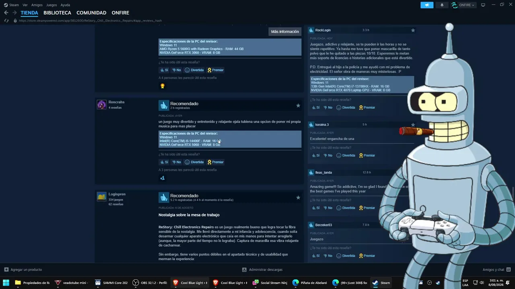Vote No on koraina.3's review
Screen dimensions: 515x289
[x=328, y=155]
